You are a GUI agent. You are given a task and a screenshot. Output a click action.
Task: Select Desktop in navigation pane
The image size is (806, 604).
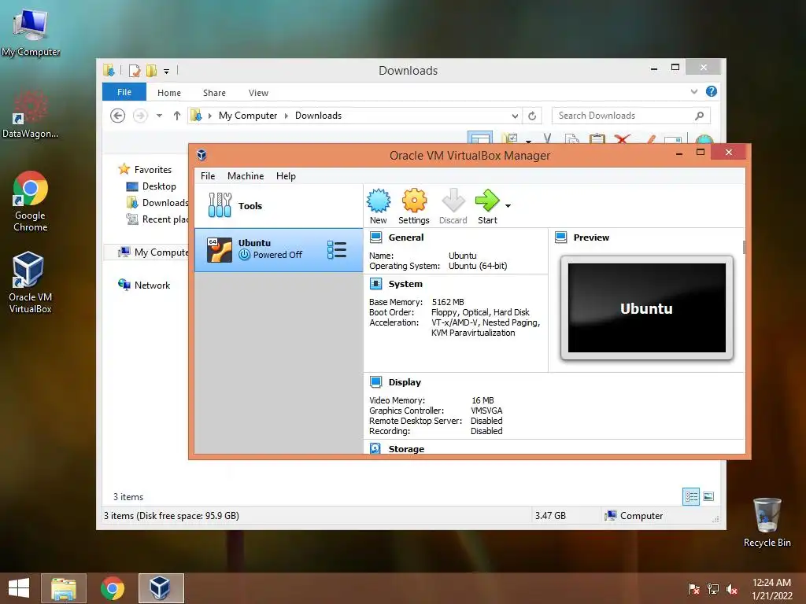pyautogui.click(x=159, y=186)
